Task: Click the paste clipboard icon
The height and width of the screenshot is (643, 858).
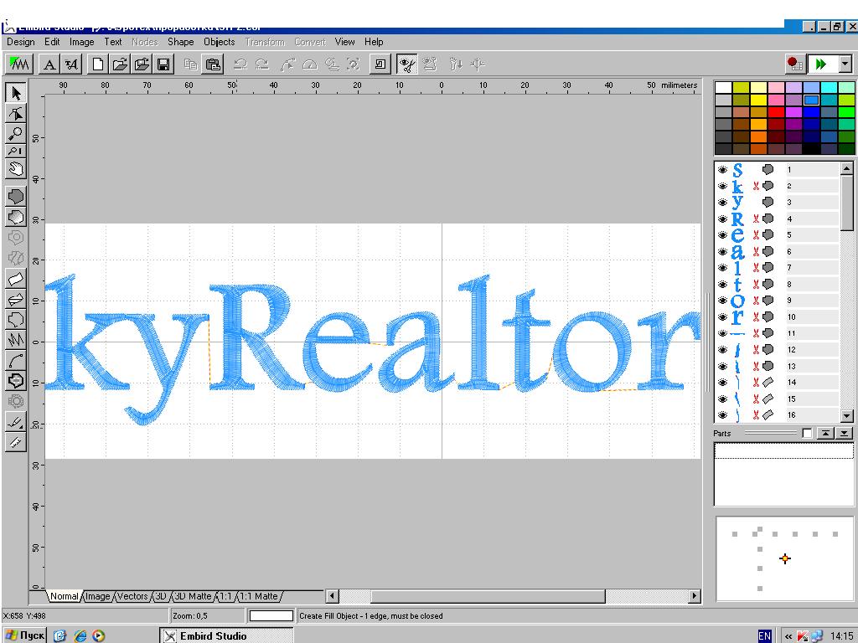Action: (213, 64)
